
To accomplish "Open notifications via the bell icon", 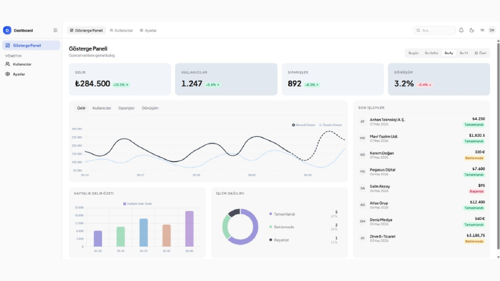I will point(461,30).
